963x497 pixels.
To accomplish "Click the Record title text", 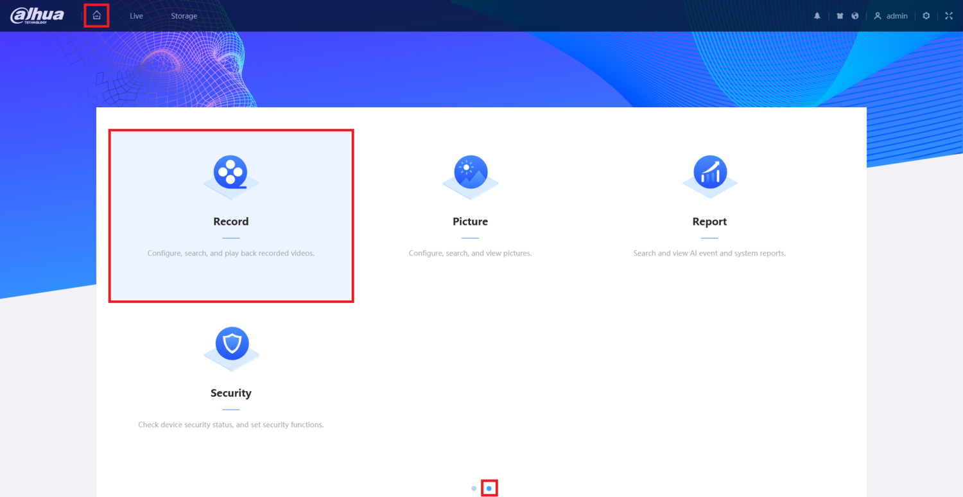I will coord(231,222).
